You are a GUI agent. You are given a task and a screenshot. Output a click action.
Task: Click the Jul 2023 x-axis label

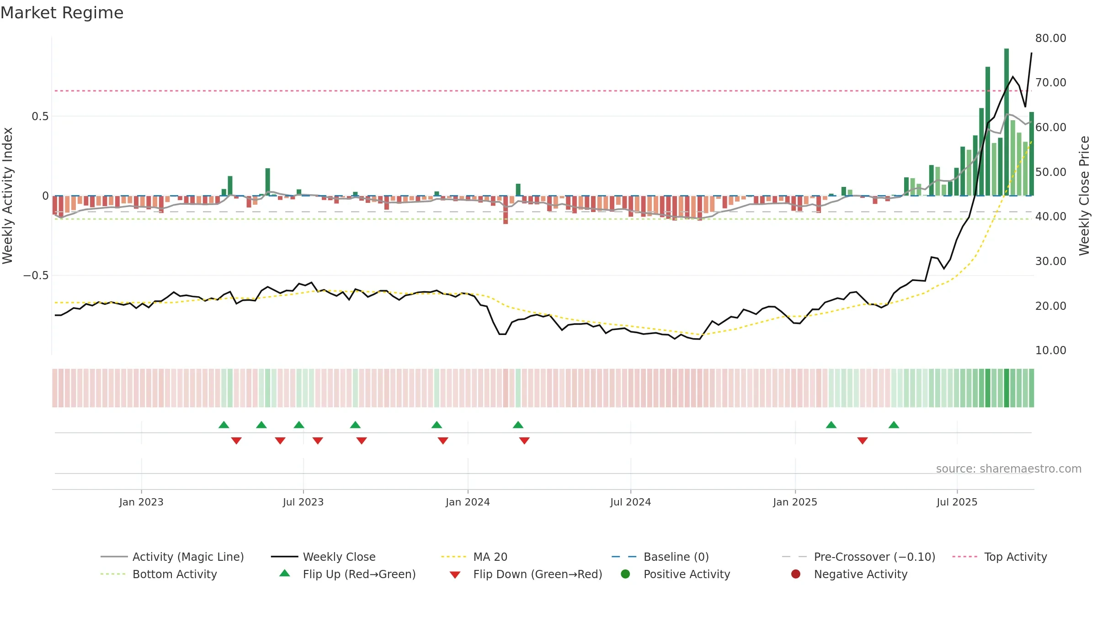pos(303,502)
